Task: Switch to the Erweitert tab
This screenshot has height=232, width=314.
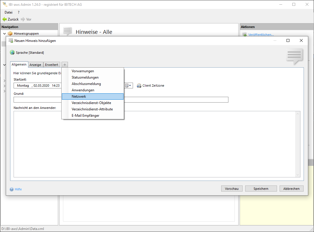Action: (x=51, y=65)
